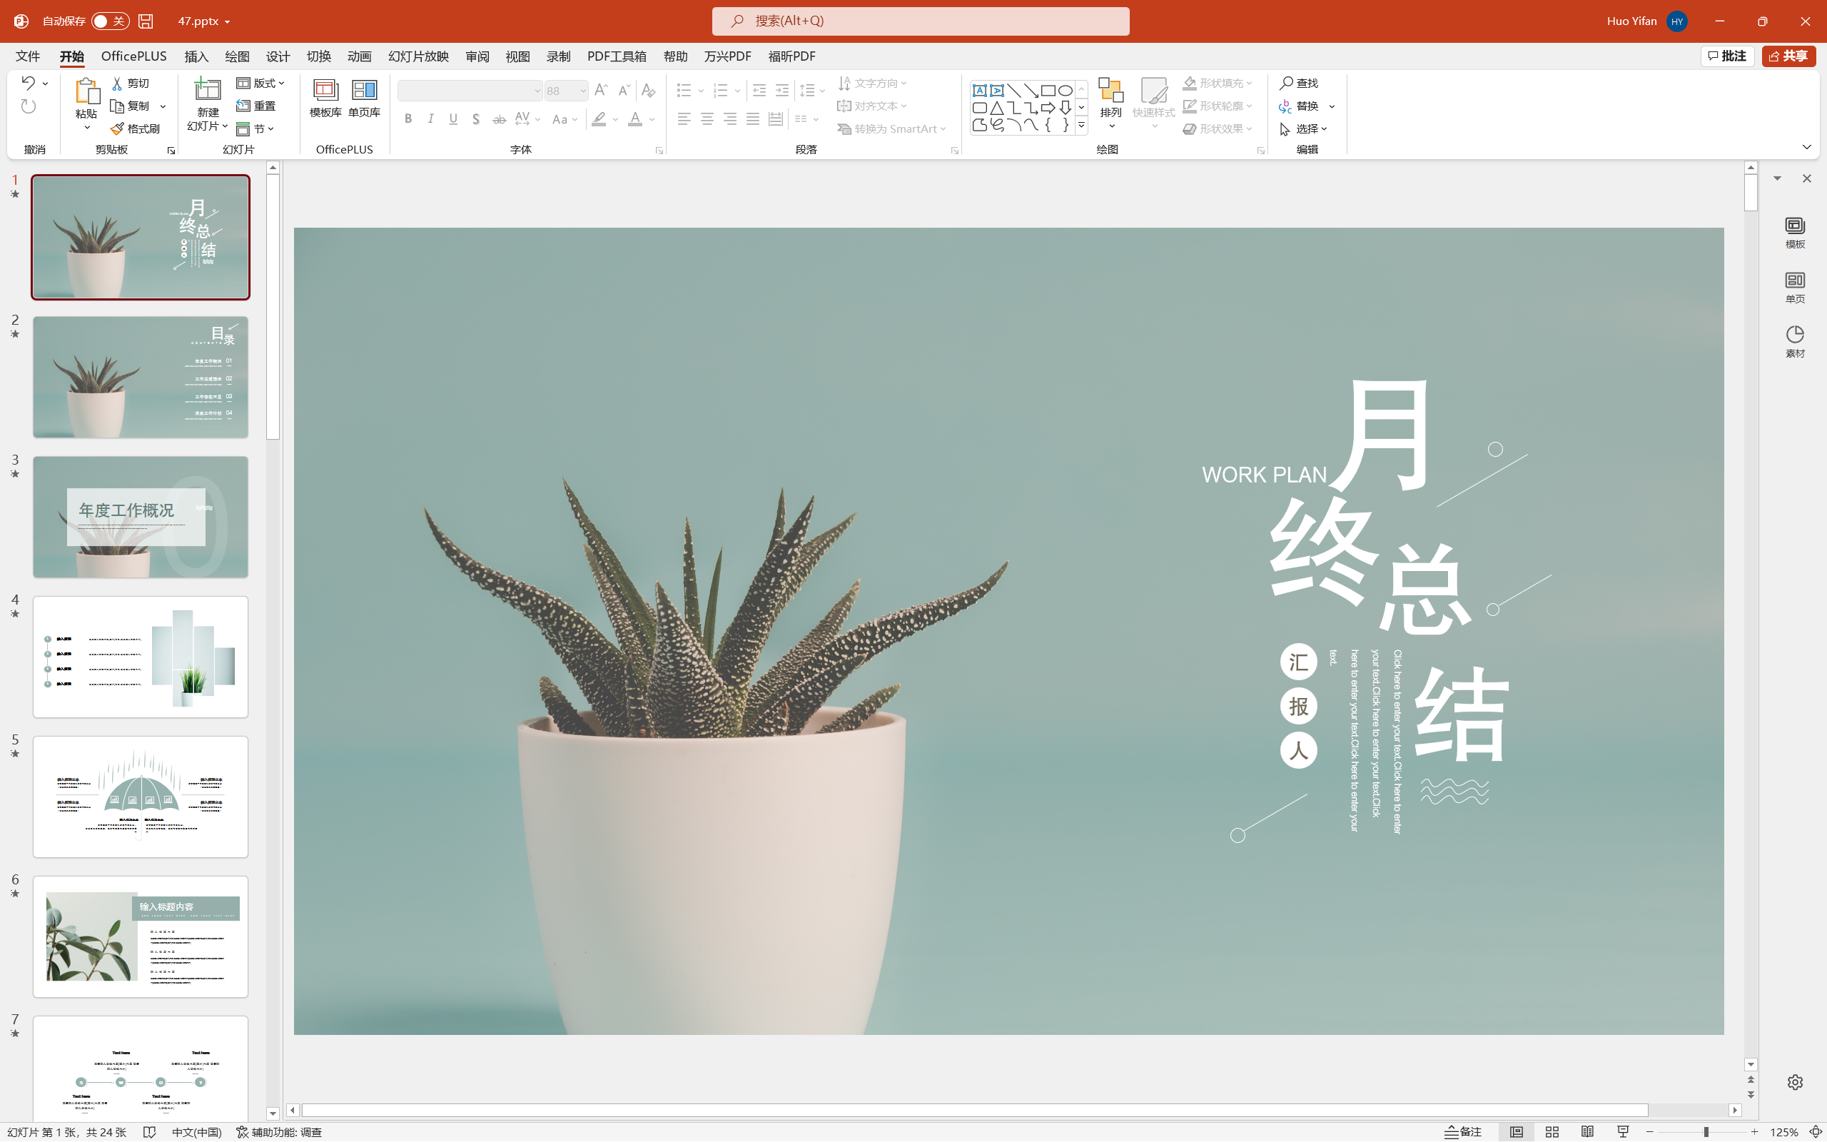Switch to slide sorter view icon
Viewport: 1827px width, 1142px height.
[x=1552, y=1131]
